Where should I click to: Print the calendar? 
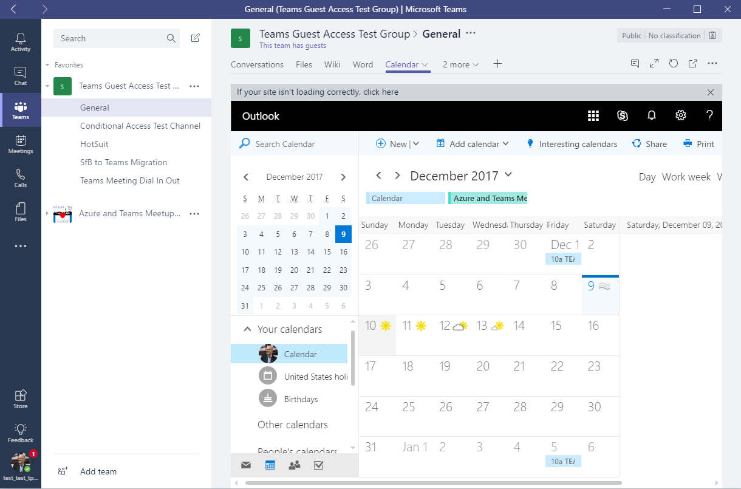tap(698, 144)
